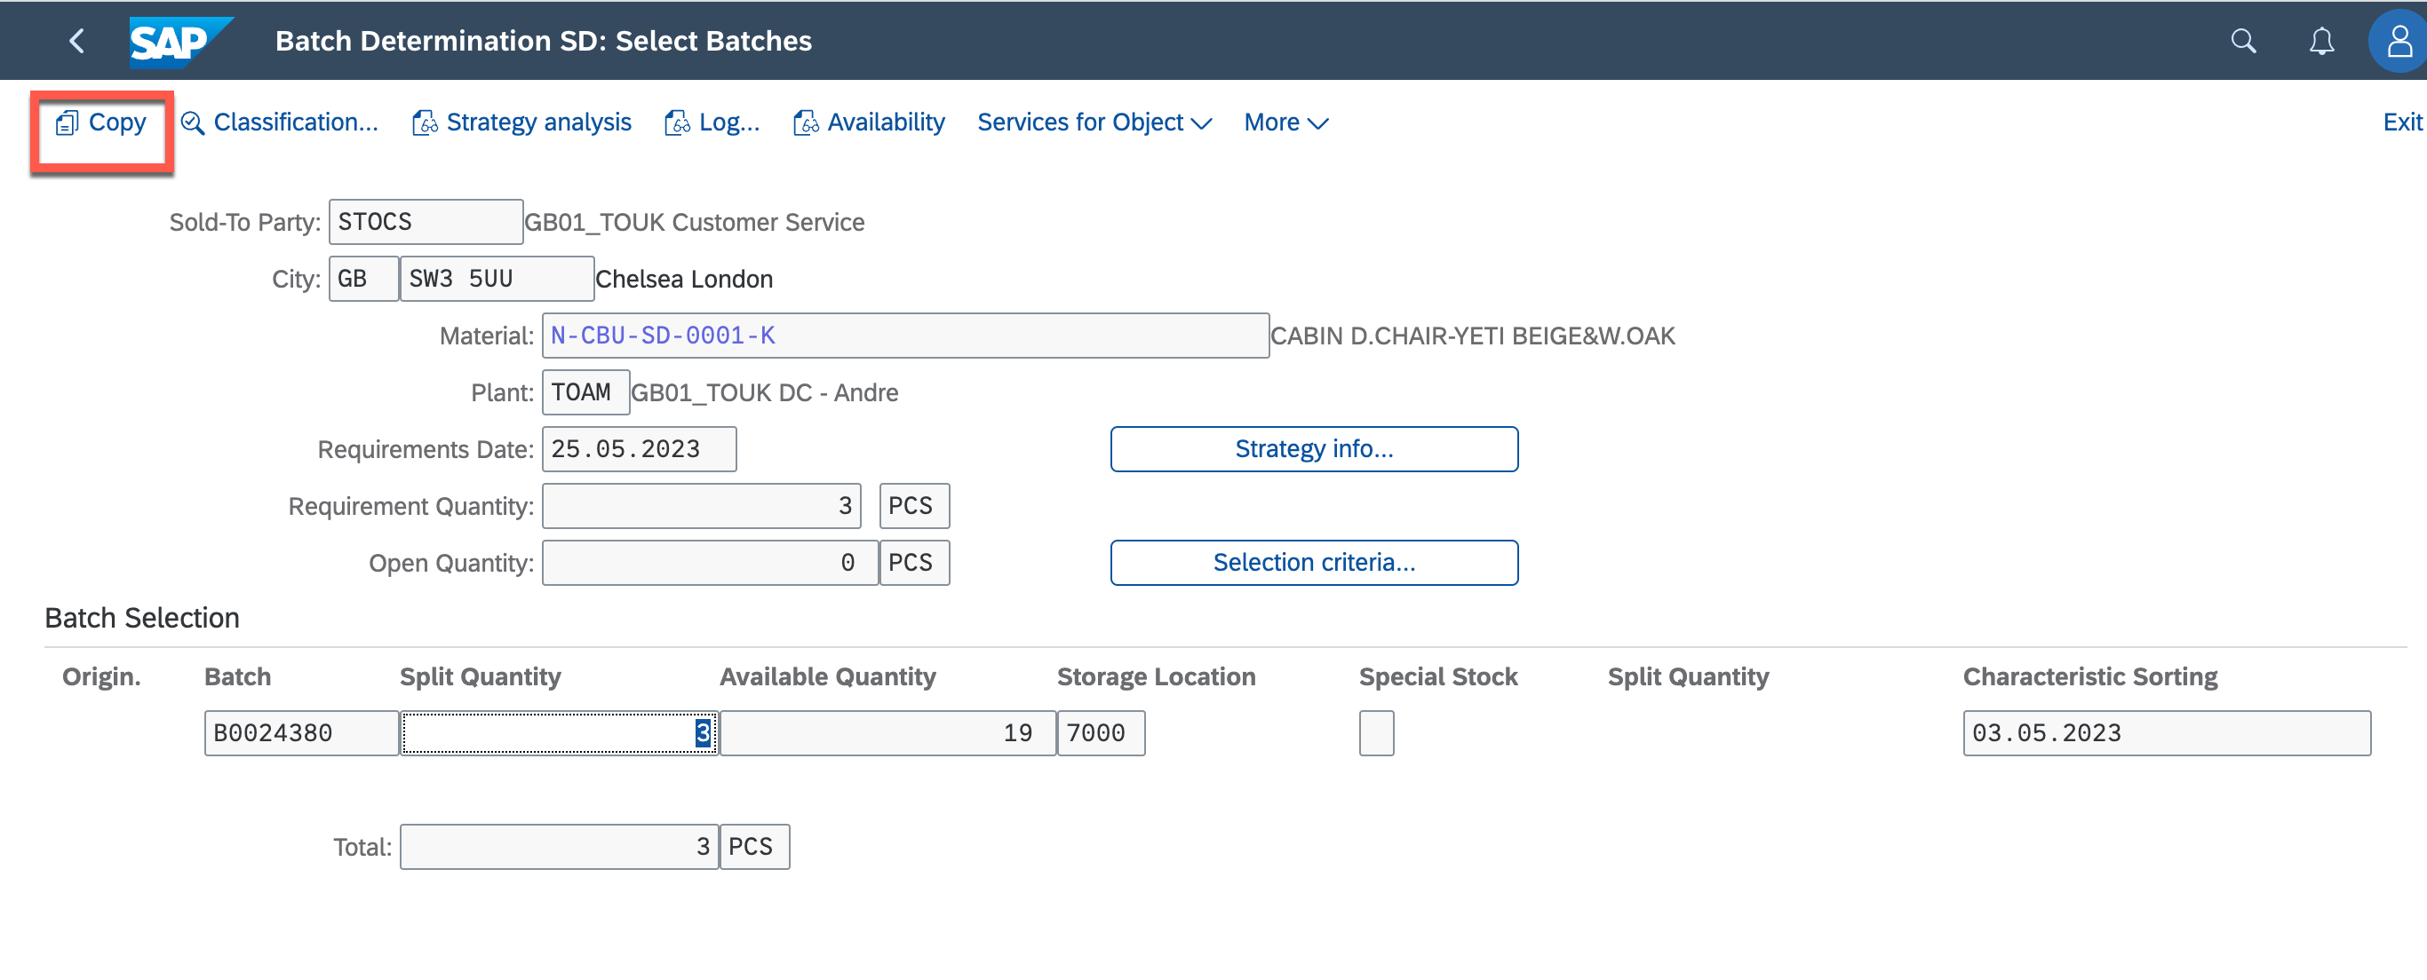Open Classification dialog
This screenshot has height=980, width=2427.
tap(280, 122)
